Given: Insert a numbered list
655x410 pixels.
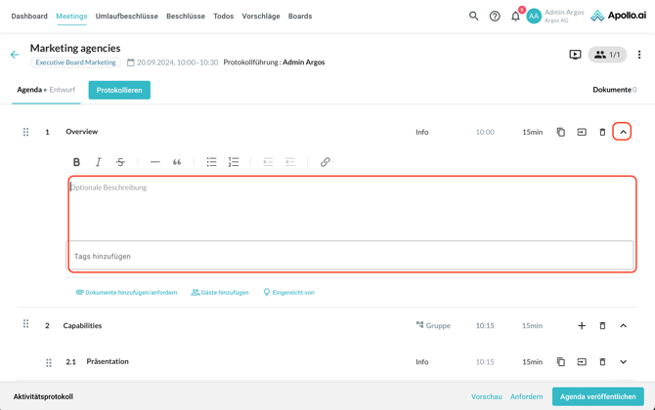Looking at the screenshot, I should pos(233,162).
